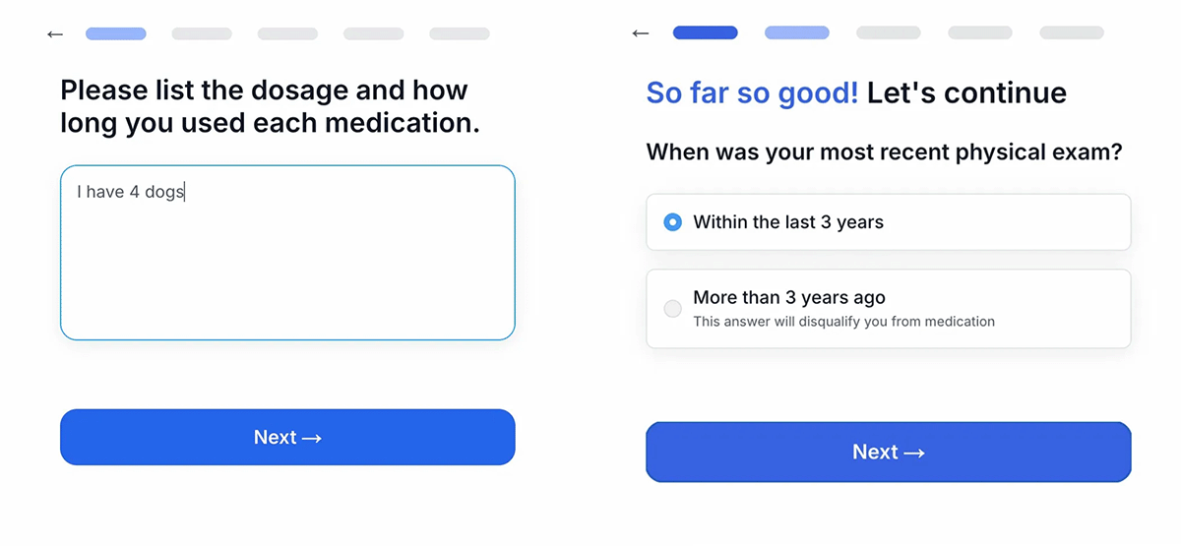Click the "So far so good!" heading text
1181x546 pixels.
pyautogui.click(x=752, y=92)
